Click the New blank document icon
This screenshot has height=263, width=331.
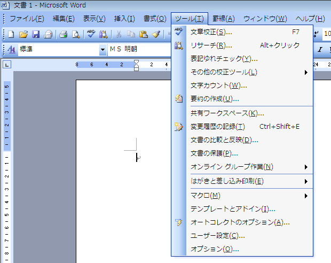[11, 34]
